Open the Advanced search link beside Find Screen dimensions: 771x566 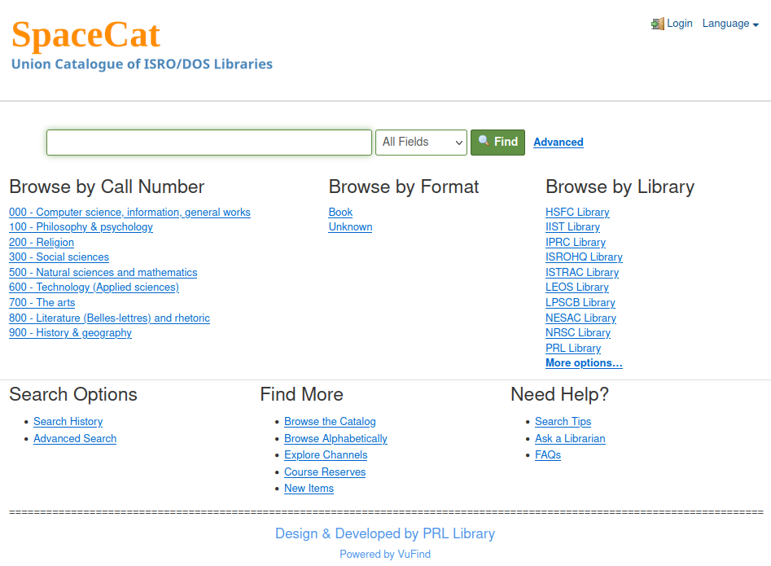click(x=558, y=143)
